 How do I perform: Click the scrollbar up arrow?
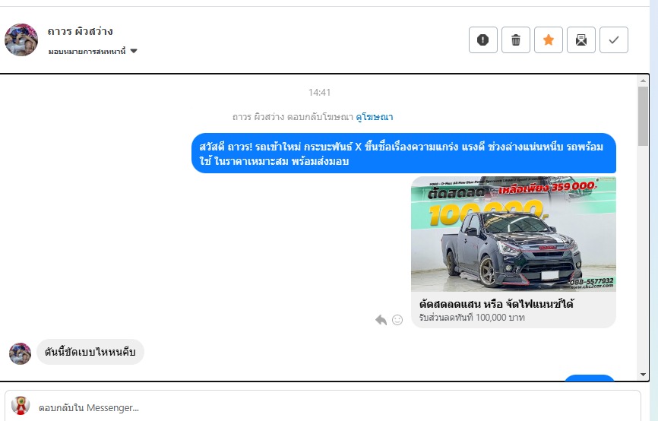point(643,81)
